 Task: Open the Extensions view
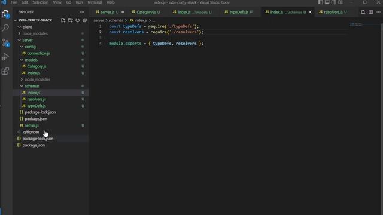tap(5, 71)
